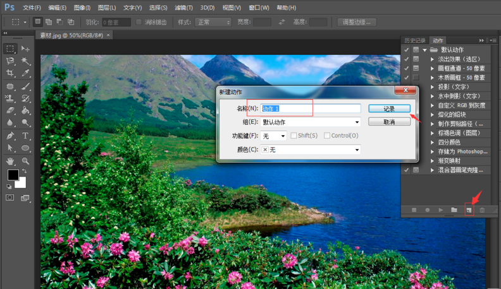The height and width of the screenshot is (289, 501).
Task: Open the 组(E) set dropdown
Action: 311,122
